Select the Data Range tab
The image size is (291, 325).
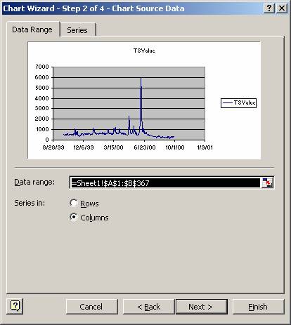pyautogui.click(x=32, y=29)
